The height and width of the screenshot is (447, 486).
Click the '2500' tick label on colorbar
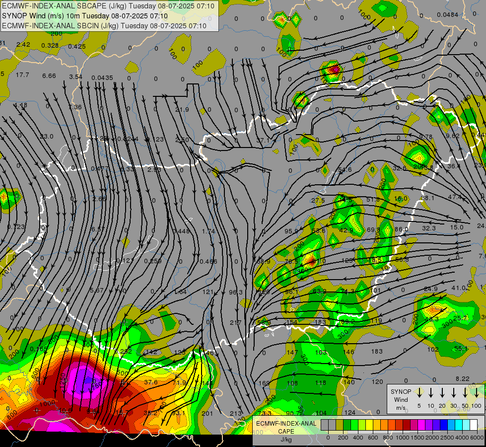click(447, 438)
